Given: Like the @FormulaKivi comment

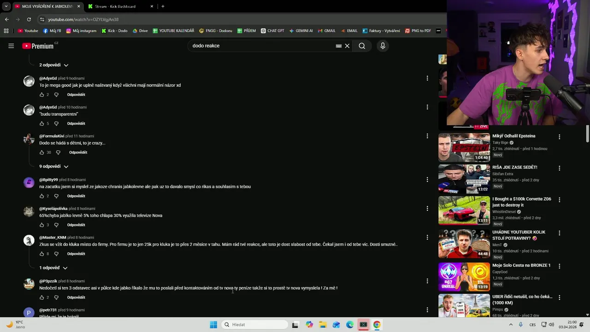Looking at the screenshot, I should click(x=42, y=152).
